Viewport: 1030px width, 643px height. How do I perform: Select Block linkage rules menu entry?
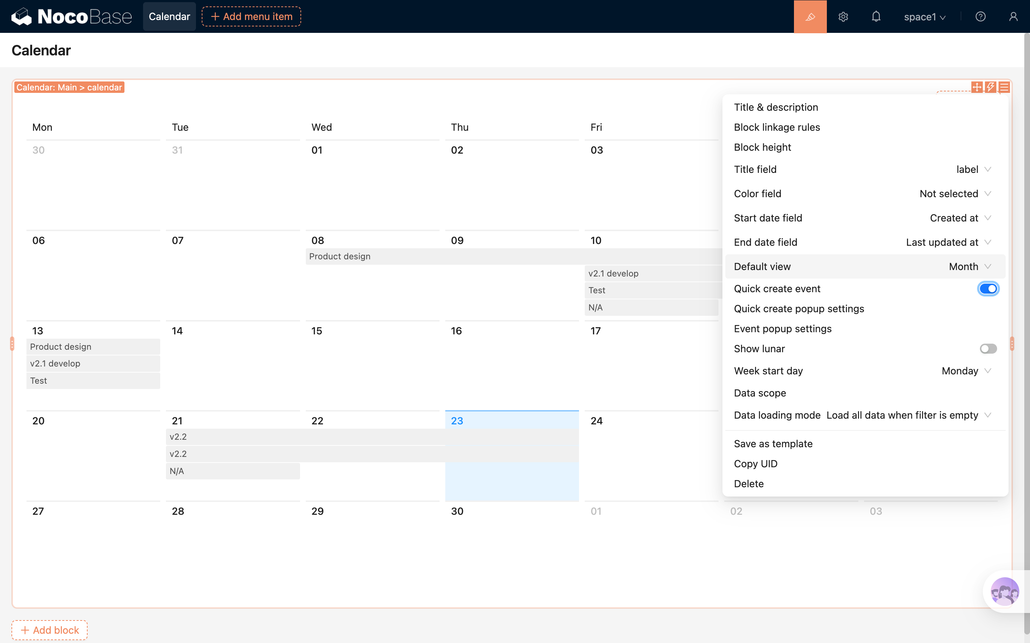[777, 127]
